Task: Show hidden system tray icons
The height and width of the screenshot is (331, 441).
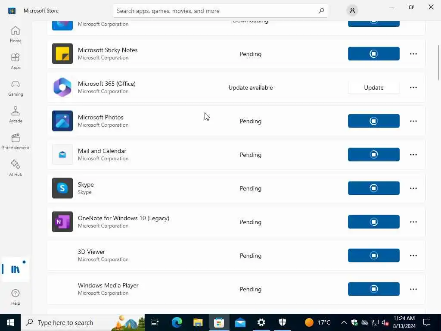Action: coord(344,322)
